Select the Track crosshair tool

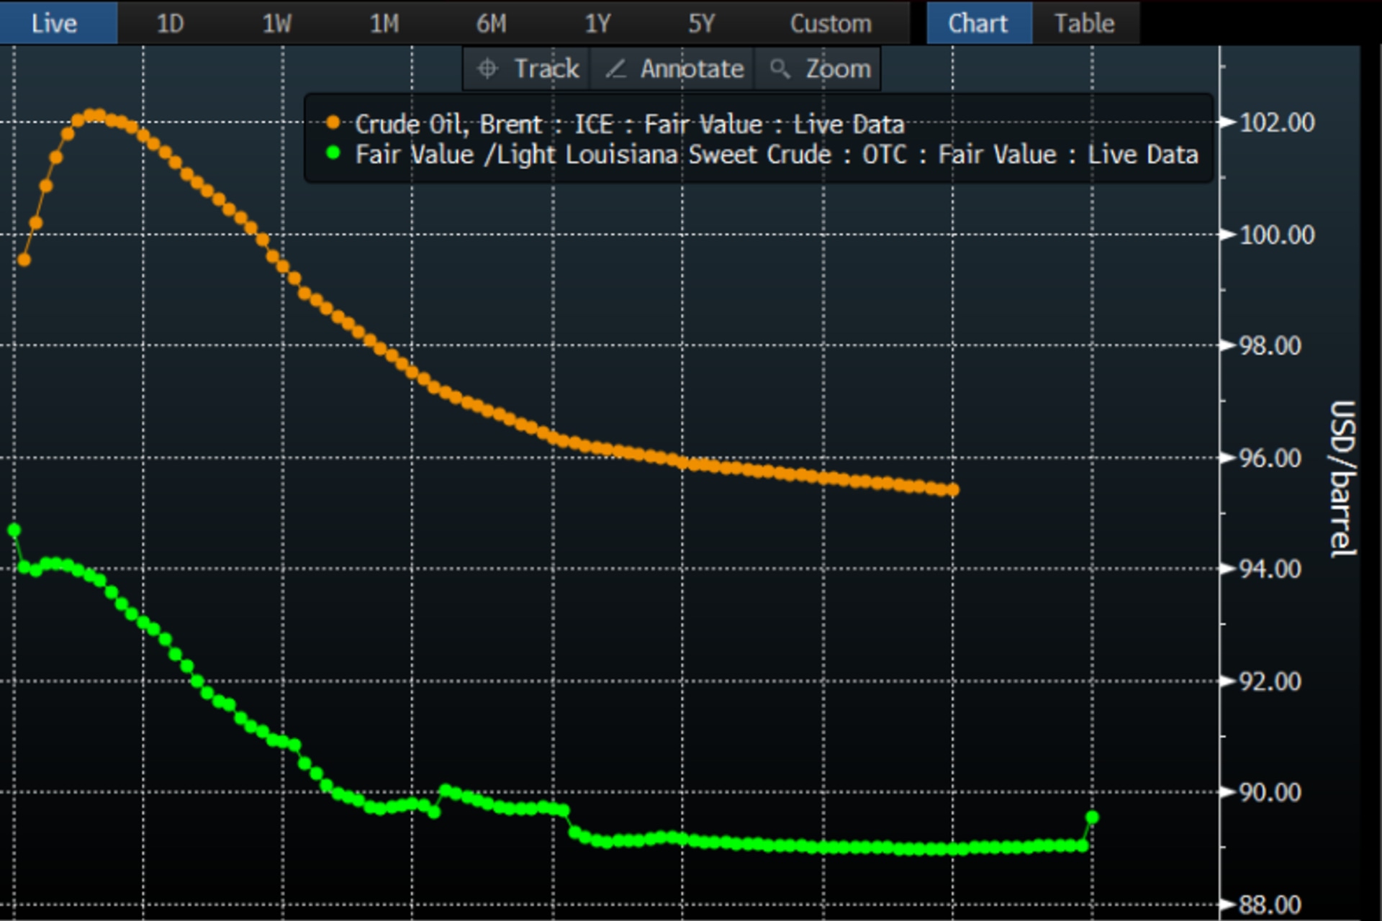pos(529,68)
